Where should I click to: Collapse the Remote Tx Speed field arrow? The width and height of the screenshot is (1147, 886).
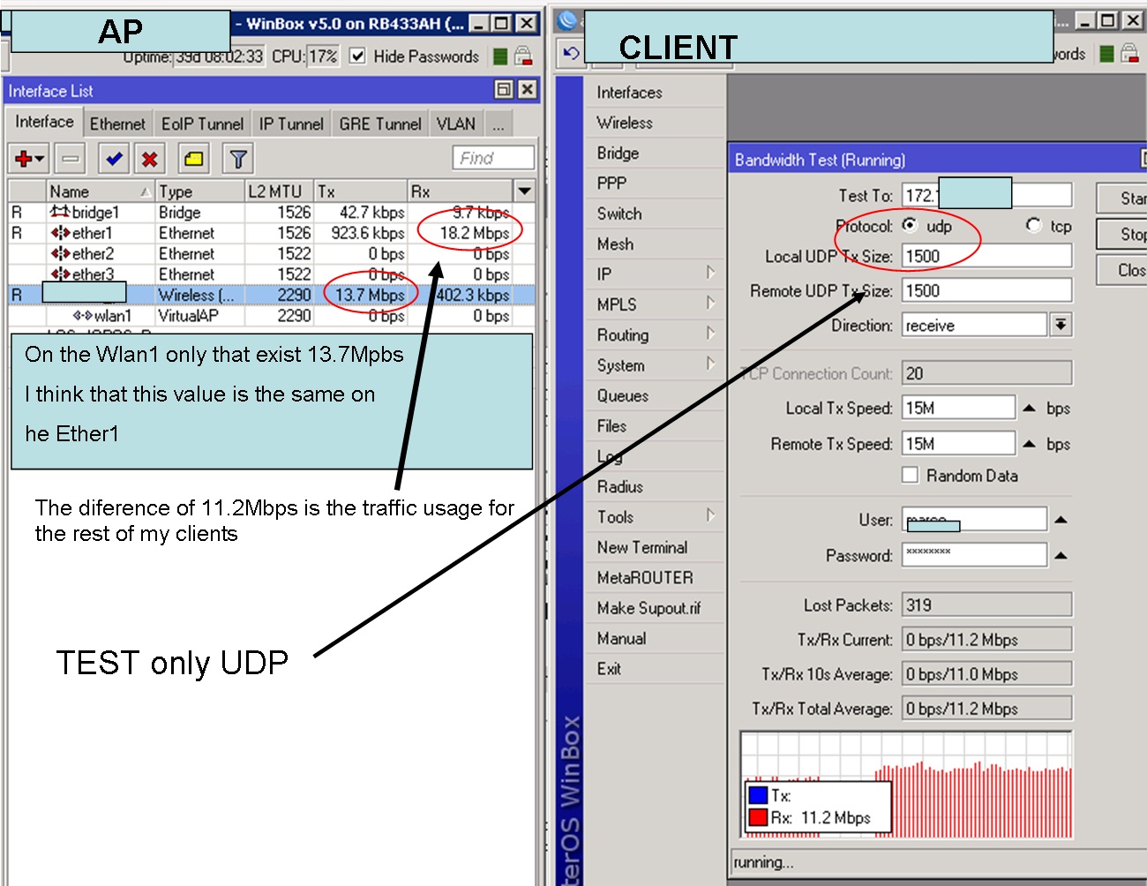(x=1029, y=444)
